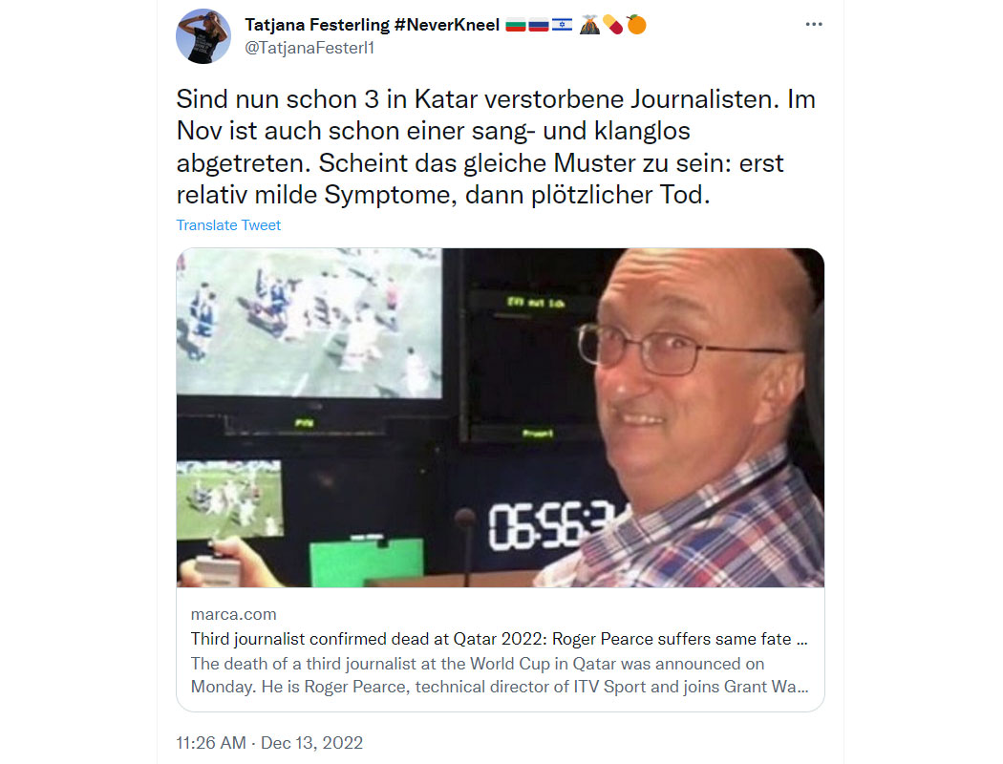Viewport: 1003px width, 764px height.
Task: Click the #NeverKneel hashtag in the name
Action: click(446, 25)
